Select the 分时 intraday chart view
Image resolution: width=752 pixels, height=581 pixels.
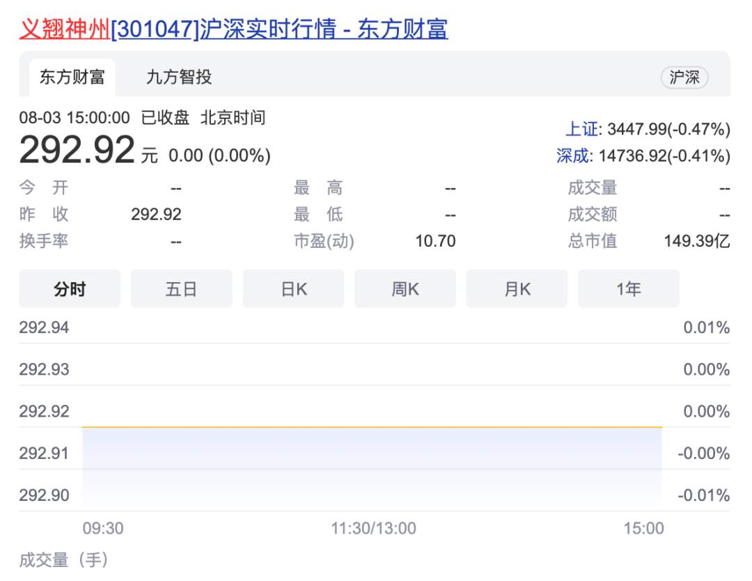pyautogui.click(x=70, y=289)
